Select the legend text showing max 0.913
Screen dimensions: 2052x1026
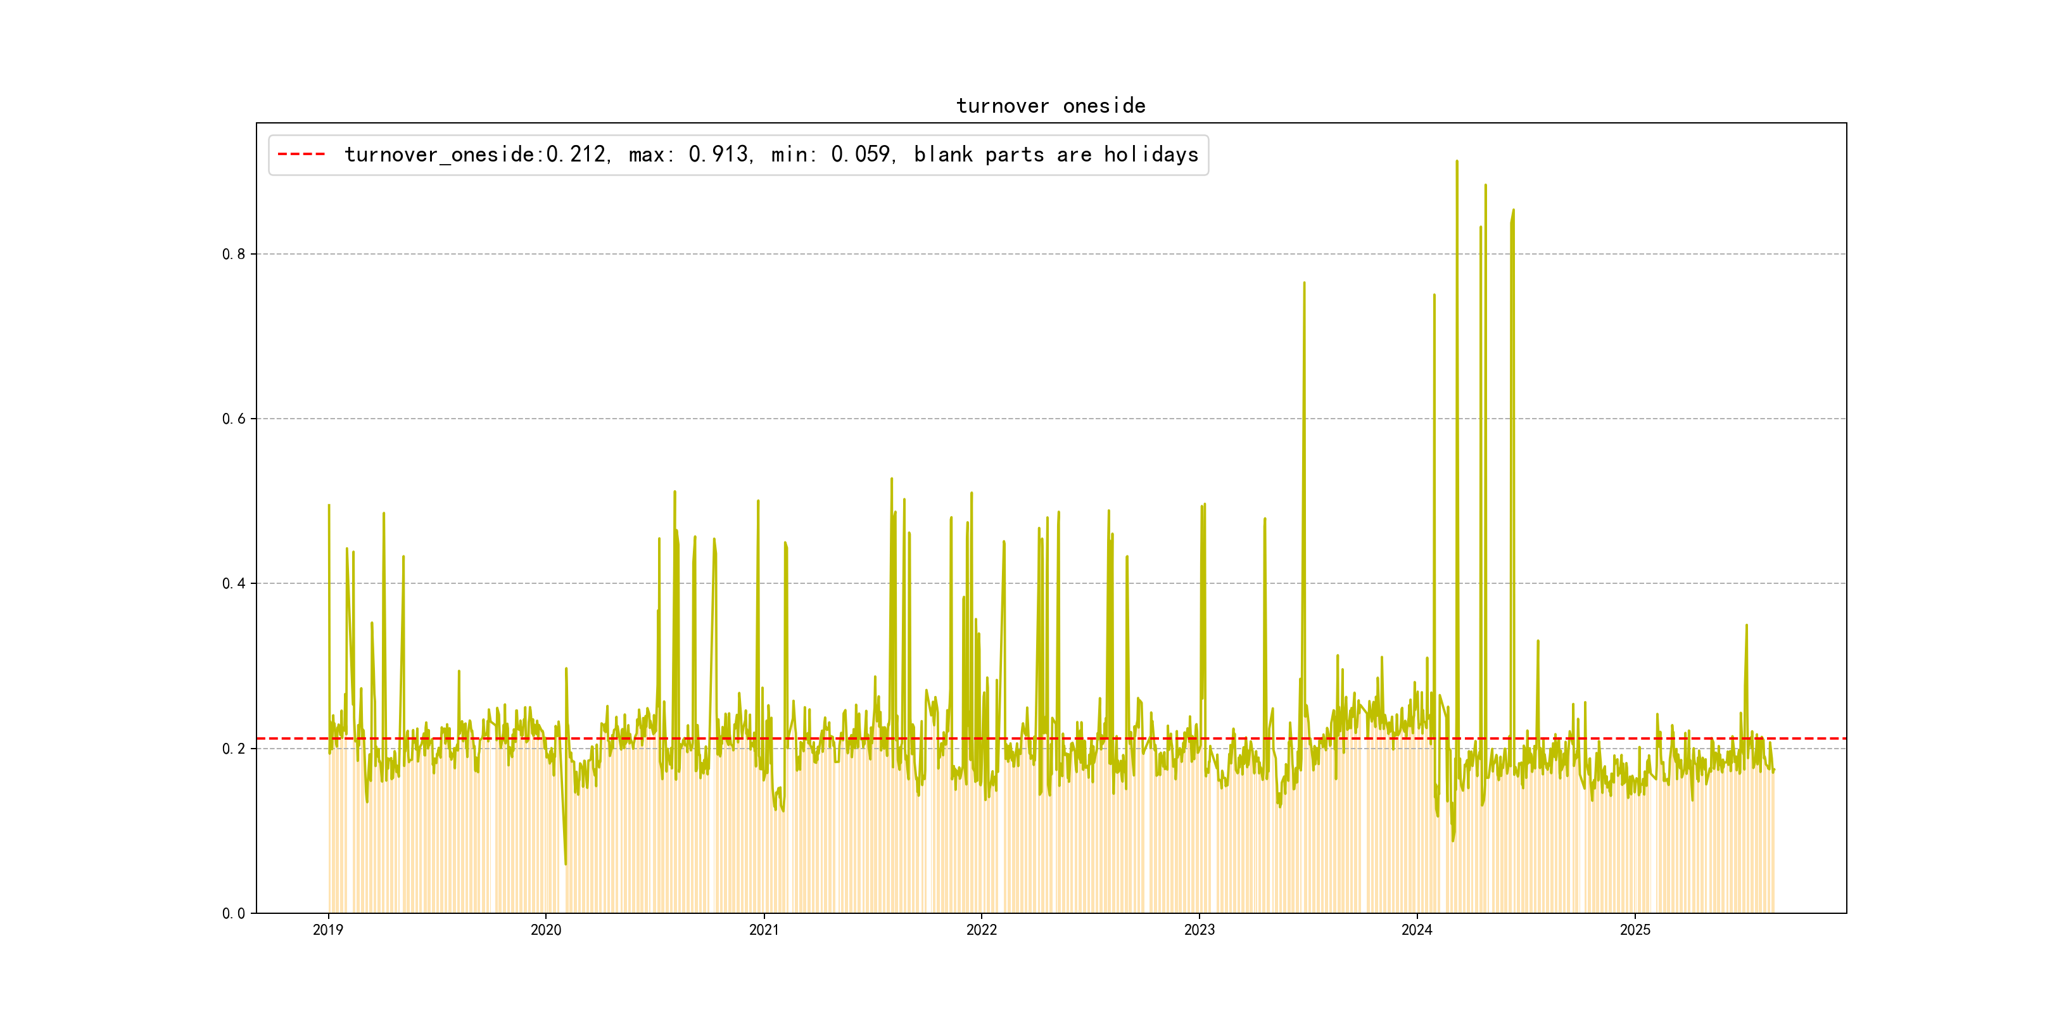(690, 155)
